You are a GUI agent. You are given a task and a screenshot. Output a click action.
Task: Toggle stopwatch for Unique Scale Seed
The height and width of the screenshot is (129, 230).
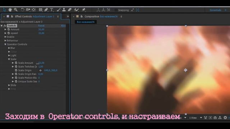click(16, 81)
